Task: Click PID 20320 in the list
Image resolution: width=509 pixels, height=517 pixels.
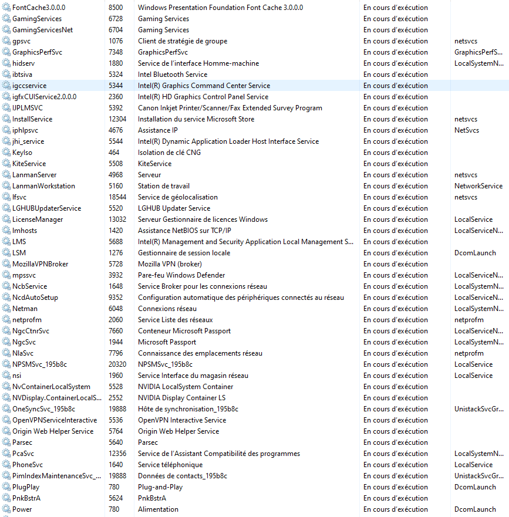Action: click(x=117, y=364)
